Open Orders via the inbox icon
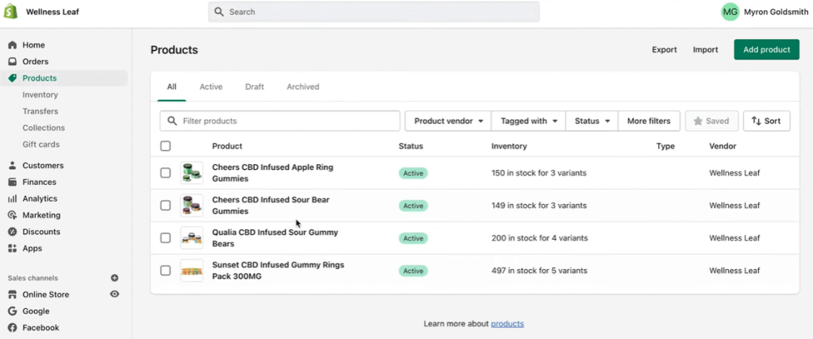813x339 pixels. coord(13,62)
